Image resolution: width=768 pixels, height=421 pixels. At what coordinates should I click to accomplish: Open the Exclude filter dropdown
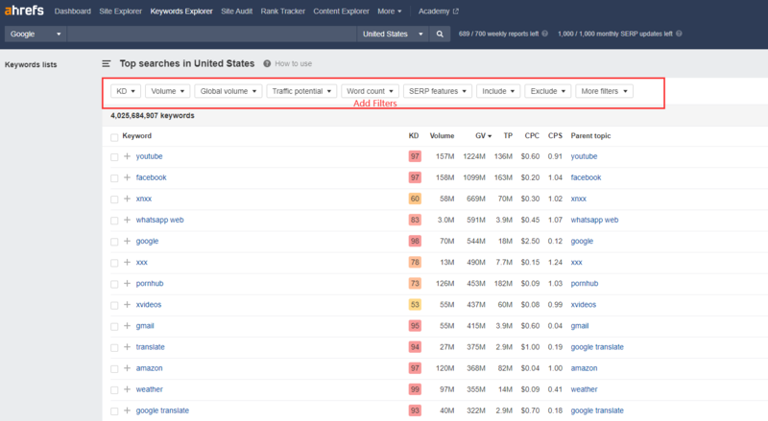pos(547,91)
